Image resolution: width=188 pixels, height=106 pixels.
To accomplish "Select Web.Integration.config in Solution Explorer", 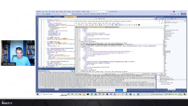I will click(x=168, y=83).
